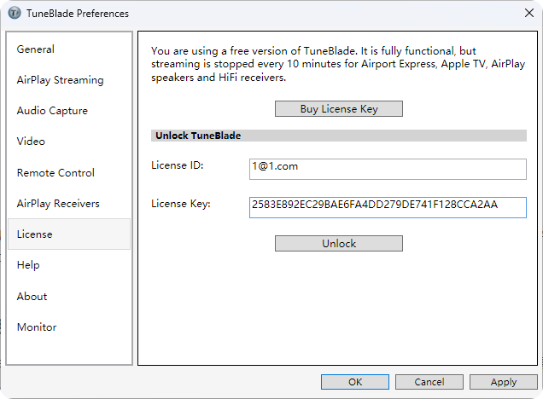Image resolution: width=543 pixels, height=399 pixels.
Task: Open Remote Control preferences
Action: 55,173
